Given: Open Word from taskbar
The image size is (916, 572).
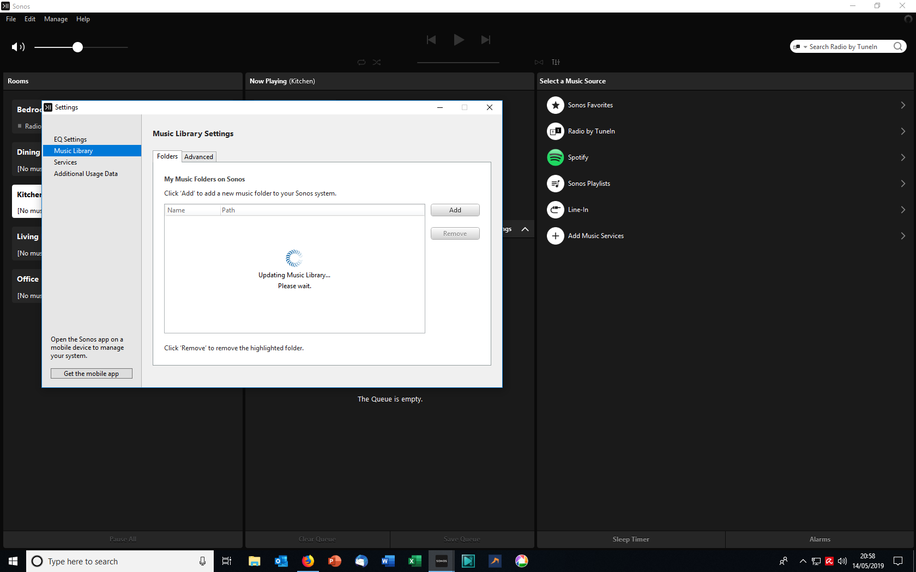Looking at the screenshot, I should coord(388,561).
